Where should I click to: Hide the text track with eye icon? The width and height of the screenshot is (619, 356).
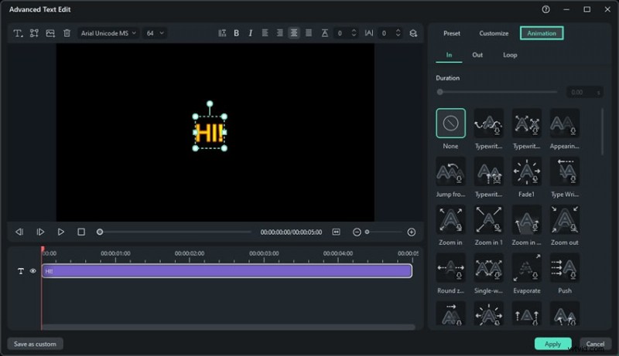click(x=33, y=271)
